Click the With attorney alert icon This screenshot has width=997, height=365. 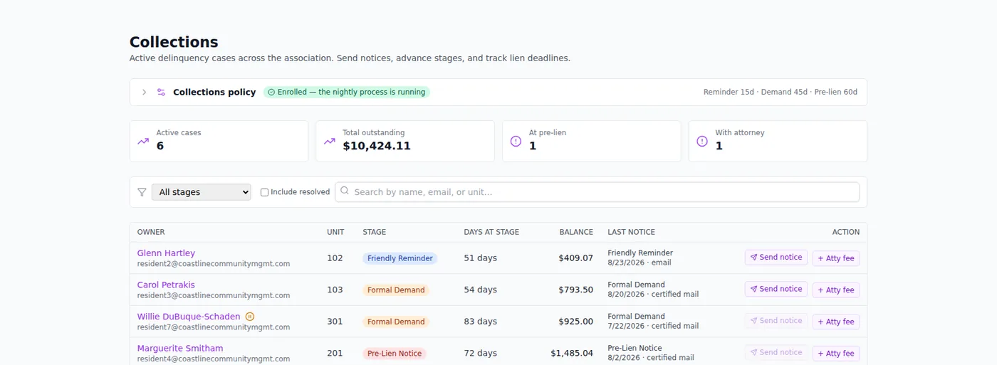[702, 141]
